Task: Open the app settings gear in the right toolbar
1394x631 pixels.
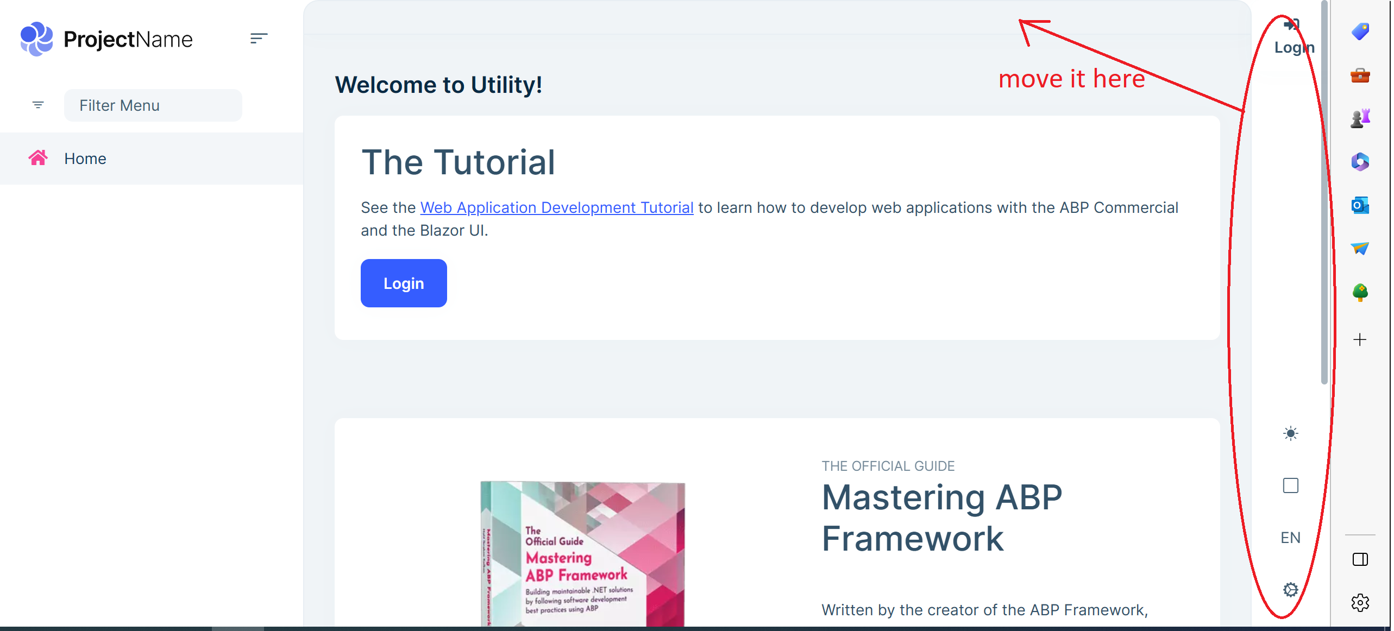Action: (x=1290, y=590)
